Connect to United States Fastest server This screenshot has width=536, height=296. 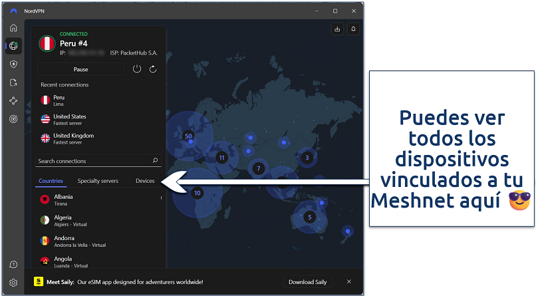click(x=98, y=119)
